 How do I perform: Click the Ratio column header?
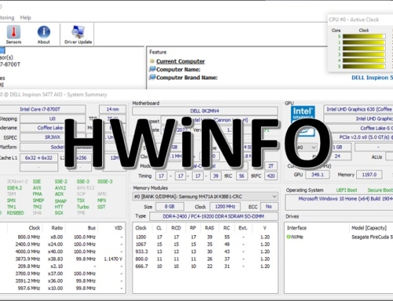tap(57, 228)
